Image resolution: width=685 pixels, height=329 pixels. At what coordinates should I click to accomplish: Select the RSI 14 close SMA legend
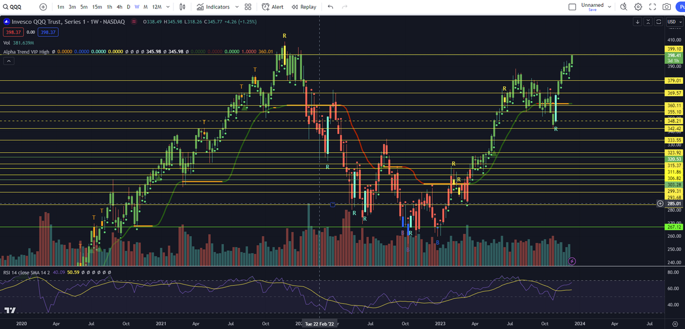coord(26,272)
